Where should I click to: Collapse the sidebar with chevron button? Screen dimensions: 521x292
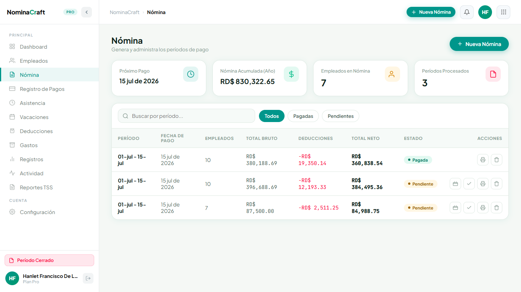[87, 12]
